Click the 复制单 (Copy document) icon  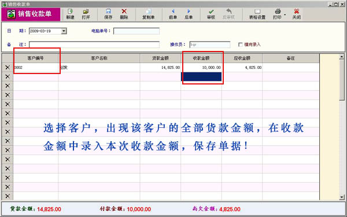148,14
